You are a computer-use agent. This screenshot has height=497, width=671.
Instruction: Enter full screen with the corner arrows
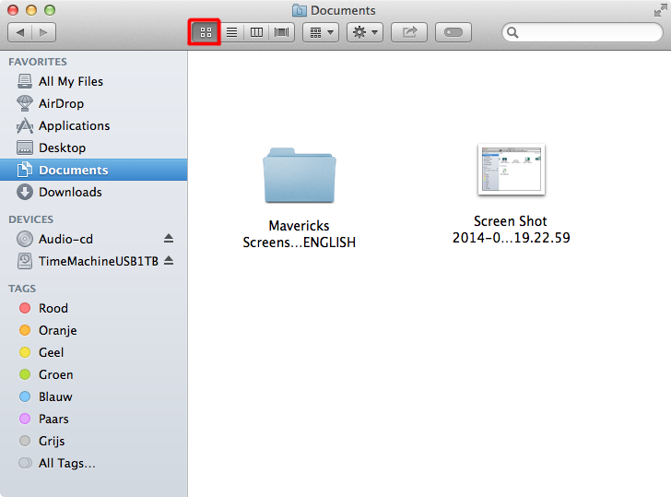coord(660,10)
